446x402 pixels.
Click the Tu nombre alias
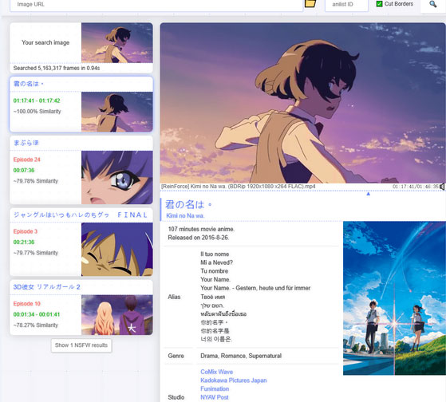click(214, 271)
